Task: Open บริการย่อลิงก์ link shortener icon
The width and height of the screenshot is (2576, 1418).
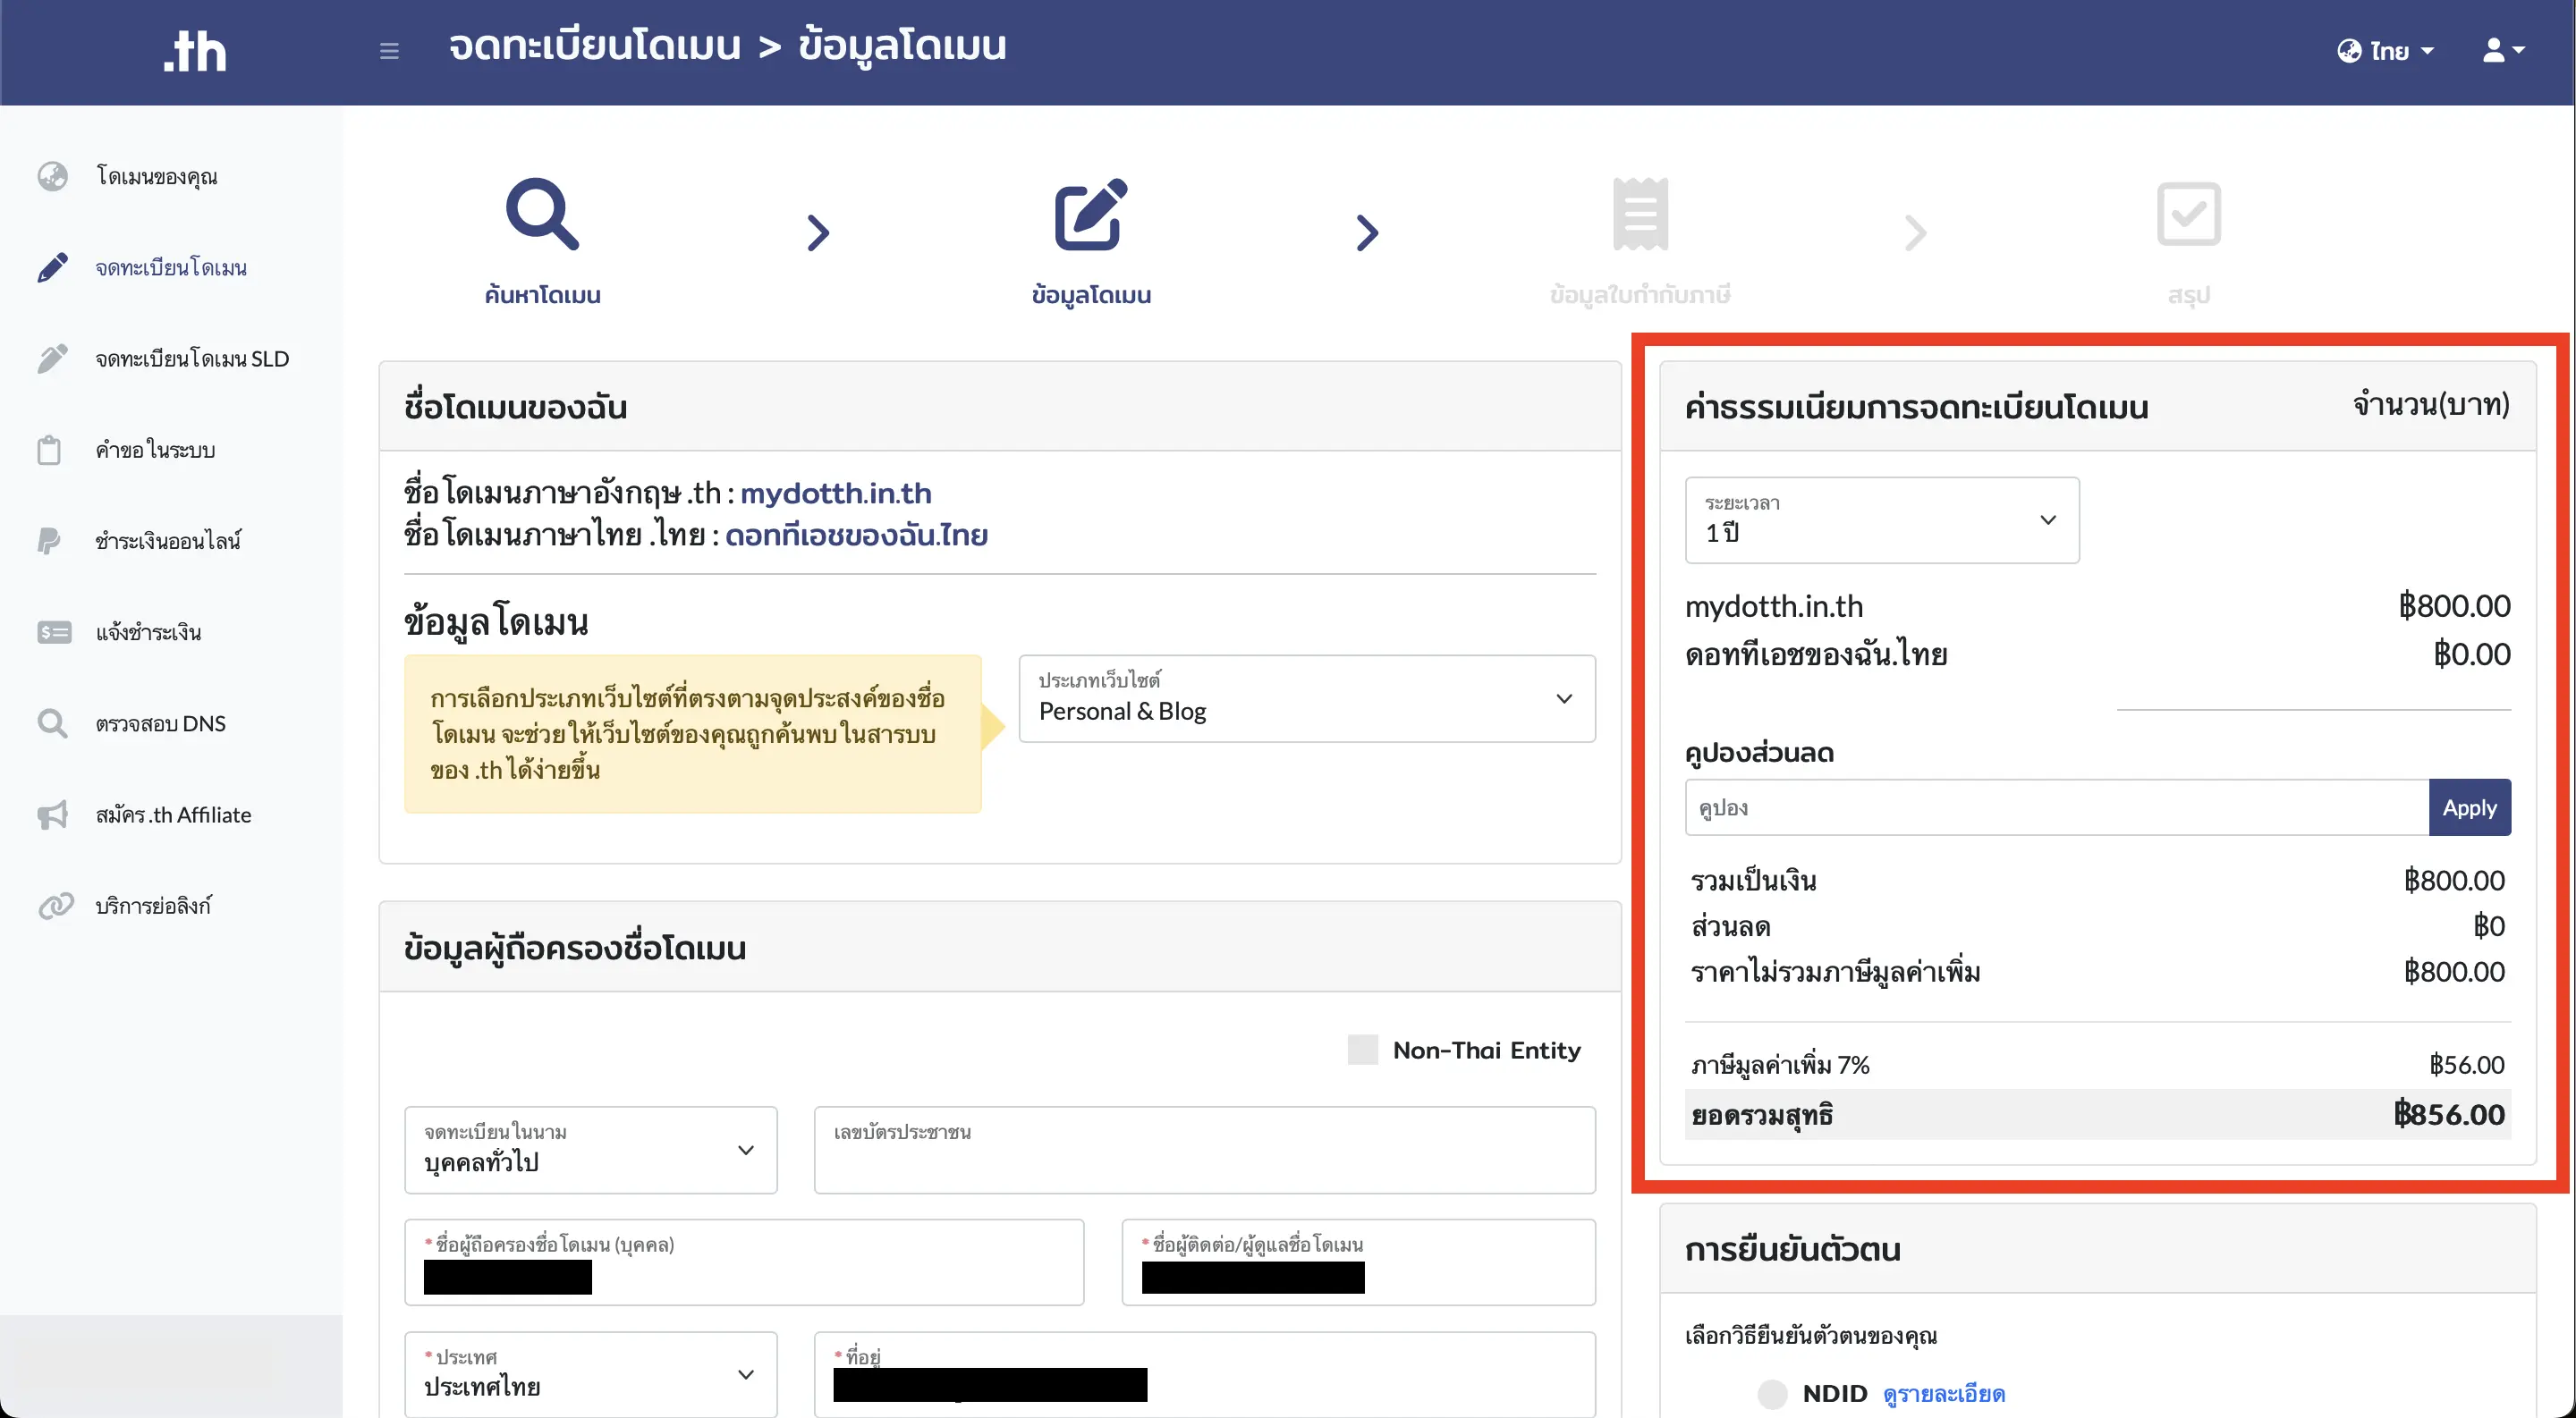Action: 52,906
